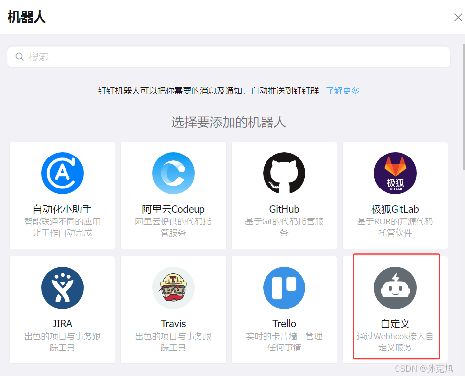The width and height of the screenshot is (465, 376).
Task: Choose the Travis mascot icon
Action: (173, 288)
